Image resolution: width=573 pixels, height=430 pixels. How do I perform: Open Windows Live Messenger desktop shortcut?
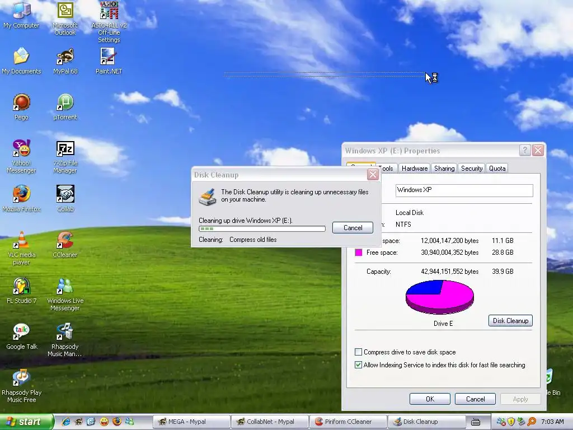point(65,294)
